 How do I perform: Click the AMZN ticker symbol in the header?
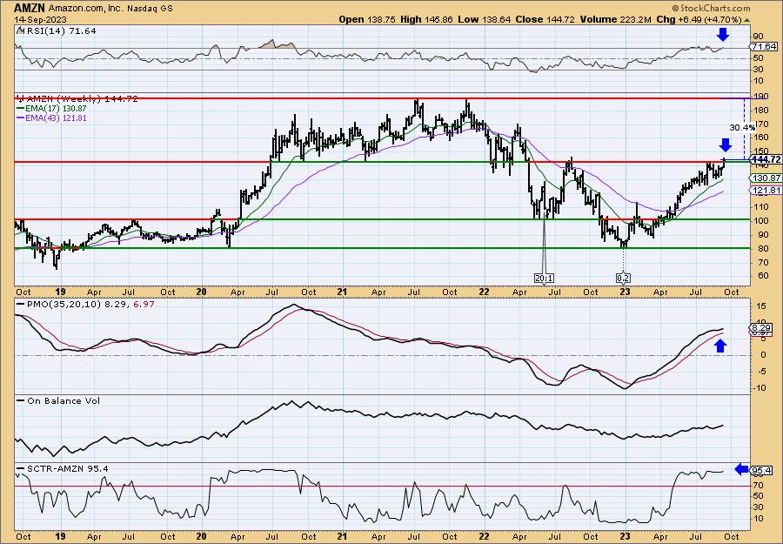[x=30, y=9]
